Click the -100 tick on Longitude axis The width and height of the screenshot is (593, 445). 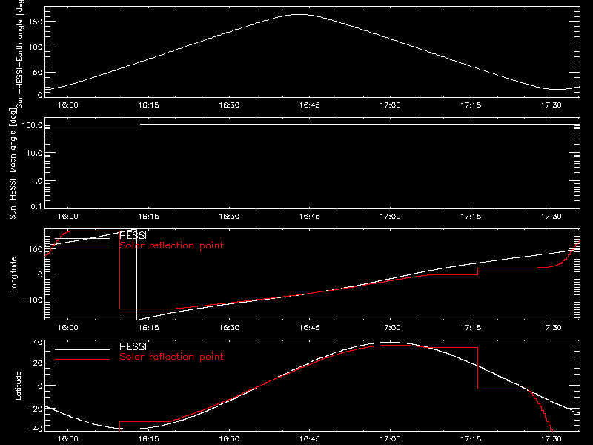click(33, 300)
